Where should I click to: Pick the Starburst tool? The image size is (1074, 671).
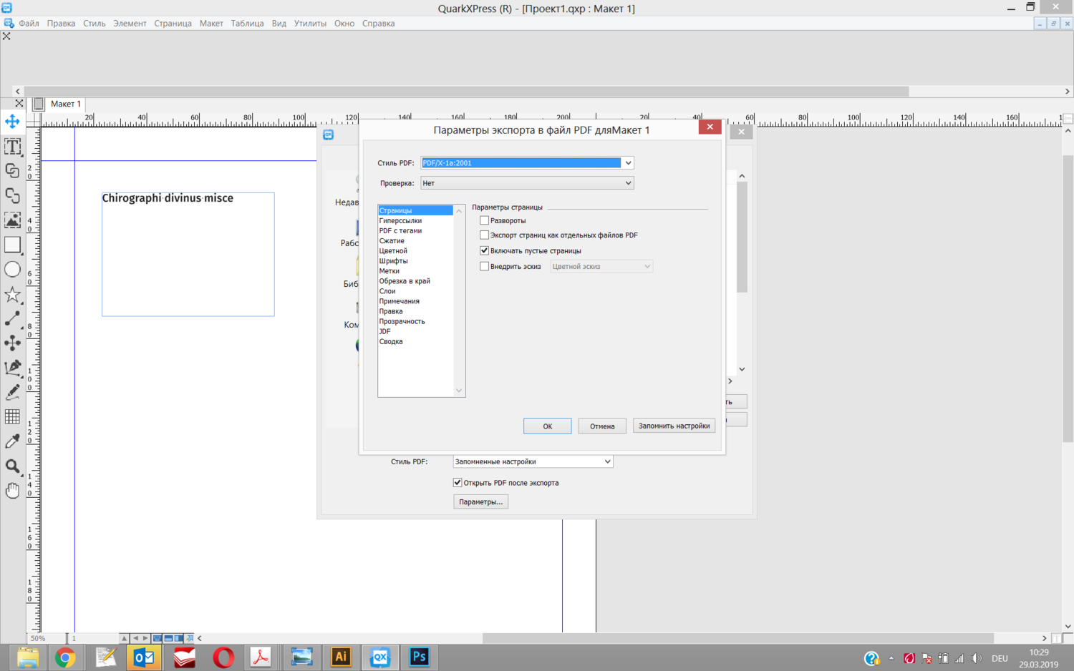pos(12,295)
